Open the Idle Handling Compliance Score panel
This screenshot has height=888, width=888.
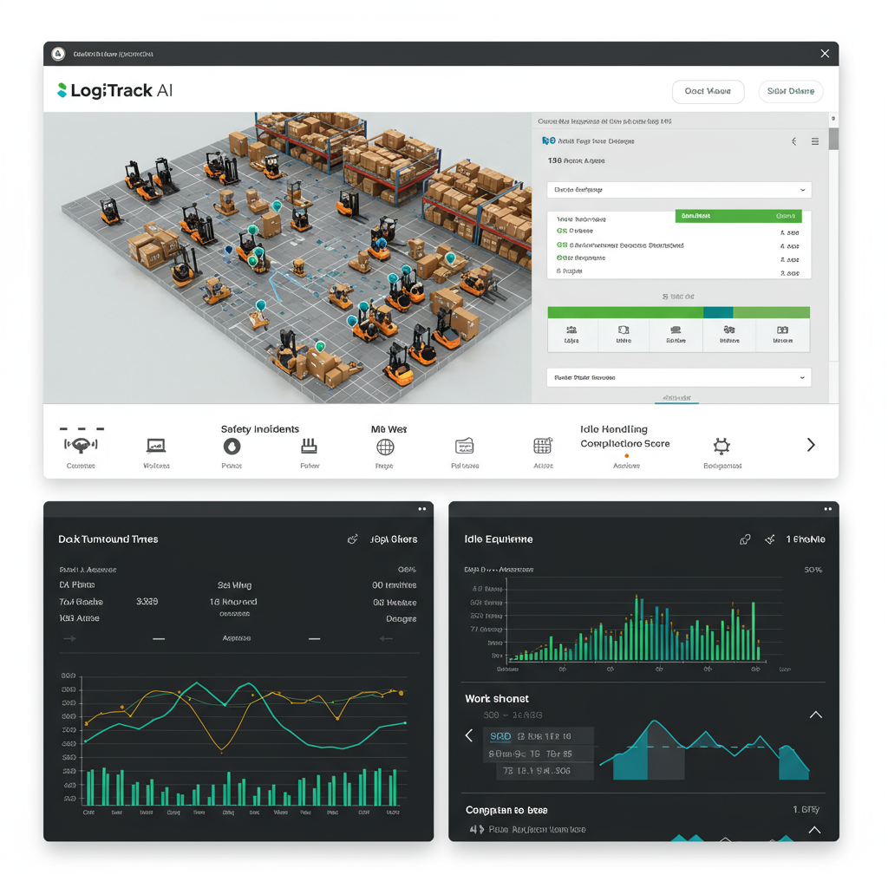(624, 447)
